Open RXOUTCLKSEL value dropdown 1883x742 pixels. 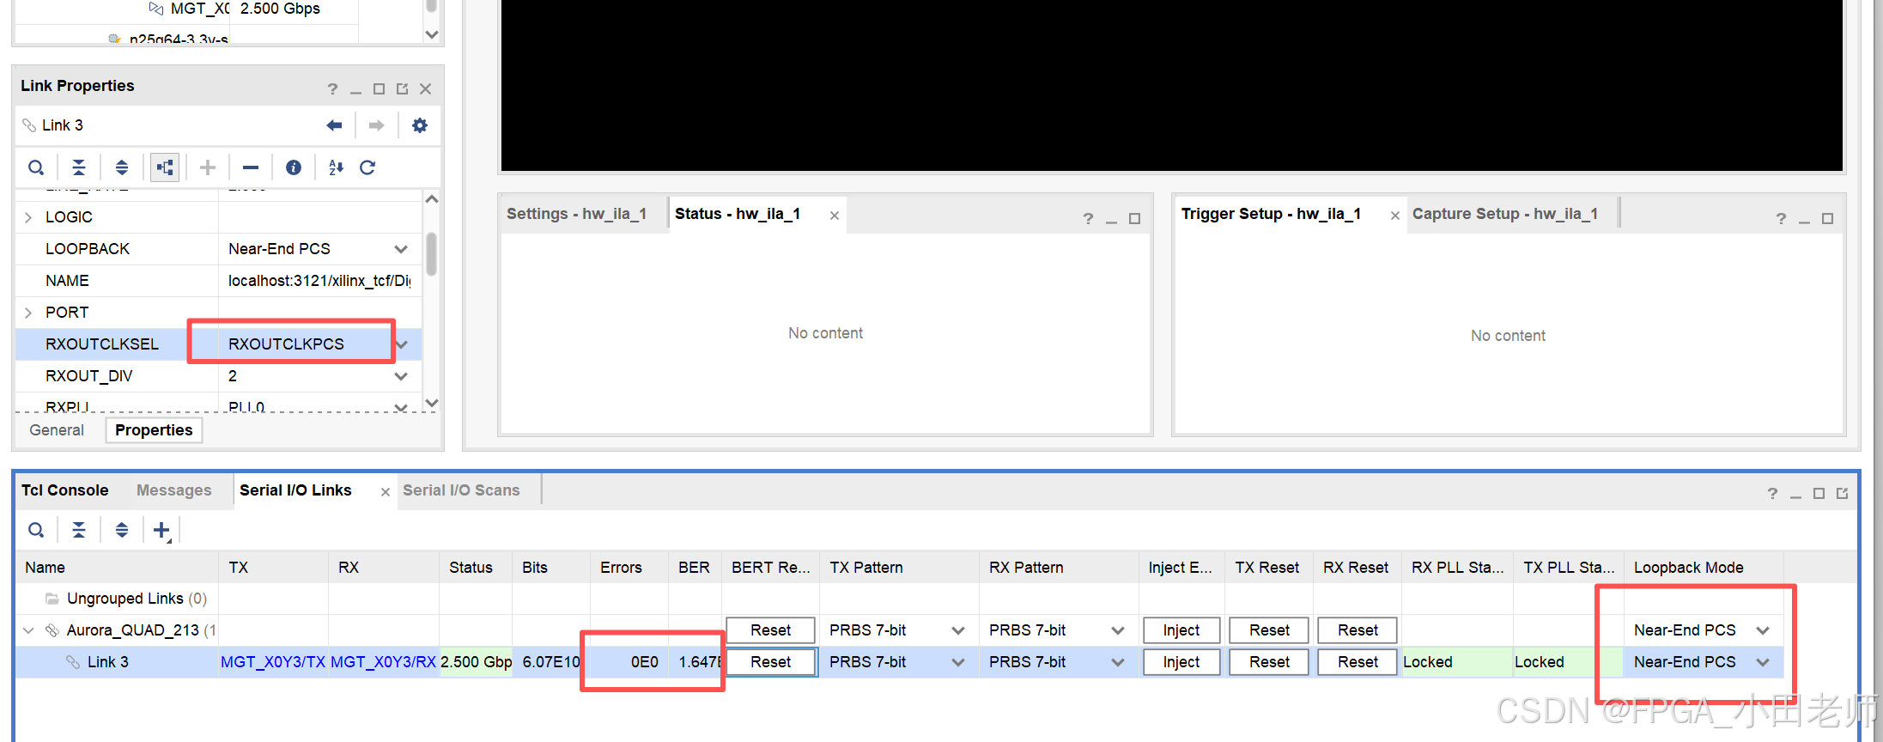pos(402,344)
